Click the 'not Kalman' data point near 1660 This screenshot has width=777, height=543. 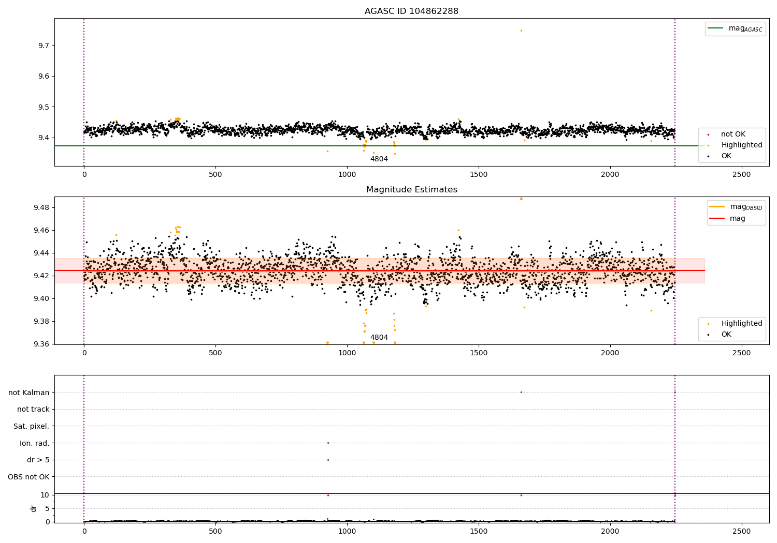coord(521,392)
